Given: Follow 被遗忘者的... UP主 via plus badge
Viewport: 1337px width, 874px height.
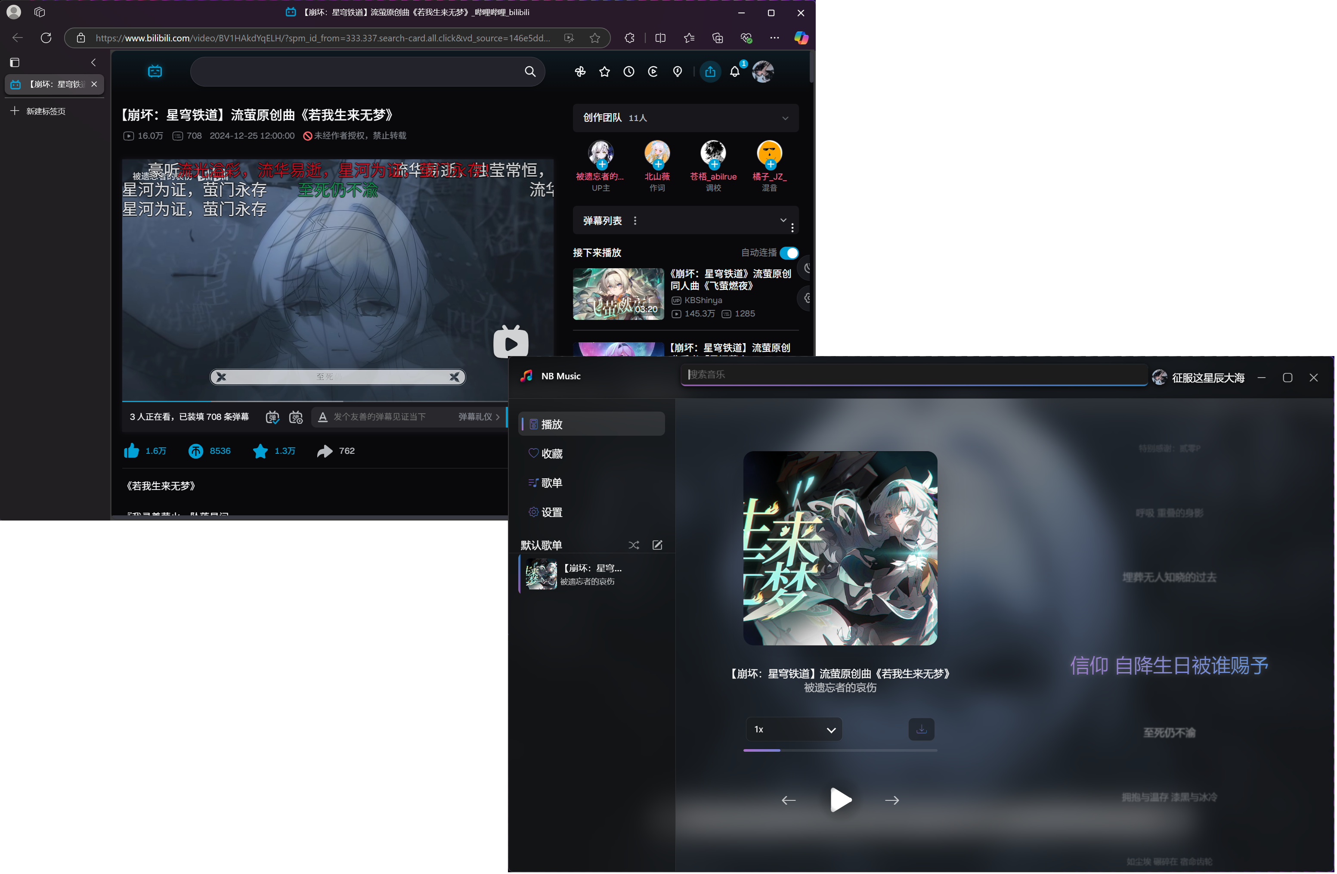Looking at the screenshot, I should [602, 164].
